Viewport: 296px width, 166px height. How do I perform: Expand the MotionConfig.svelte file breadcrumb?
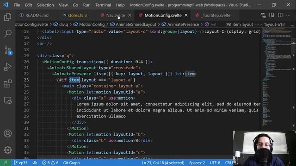tap(32, 24)
